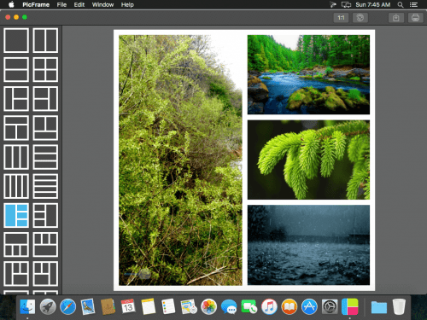
Task: Open App Store from the Dock
Action: coord(309,307)
